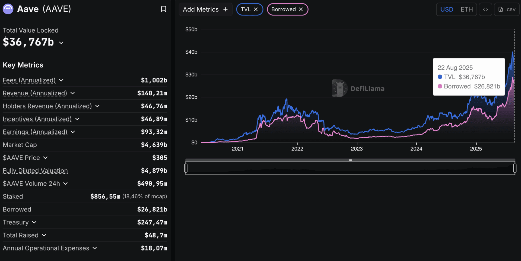Click the center grip of range slider bar

point(350,160)
